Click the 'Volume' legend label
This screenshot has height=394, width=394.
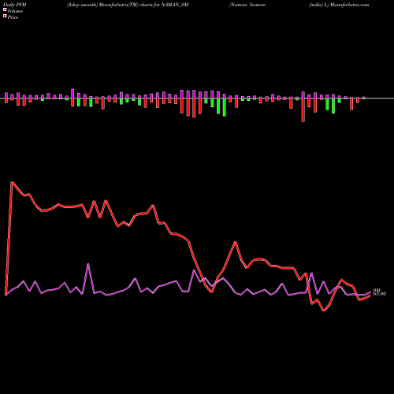click(x=15, y=11)
